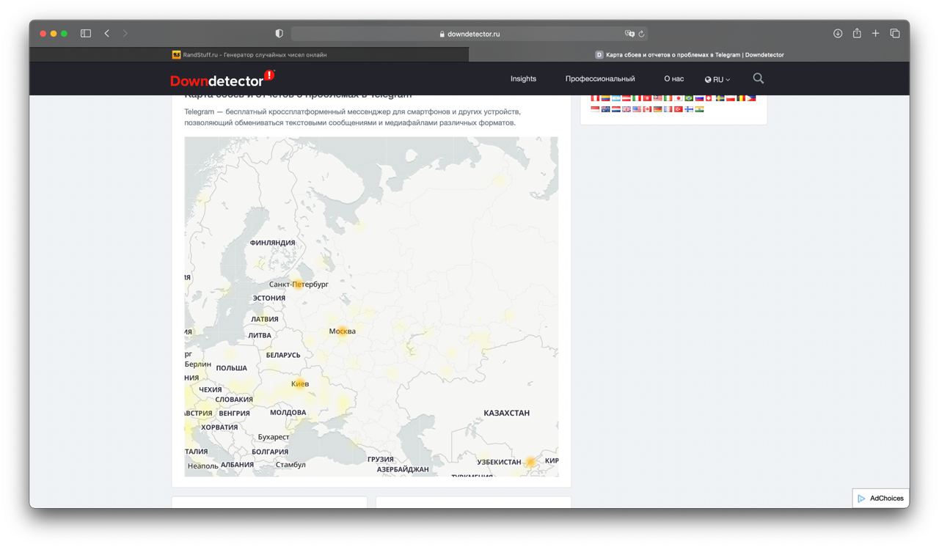939x547 pixels.
Task: Click the ФИНЛЯНДИЯ label on the map
Action: 272,243
